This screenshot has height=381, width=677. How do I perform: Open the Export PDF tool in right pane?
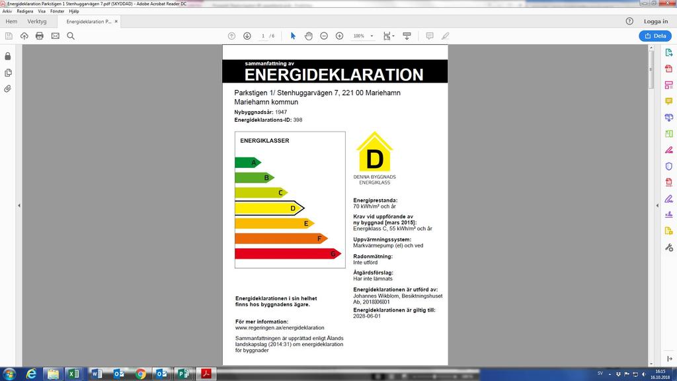[x=669, y=52]
